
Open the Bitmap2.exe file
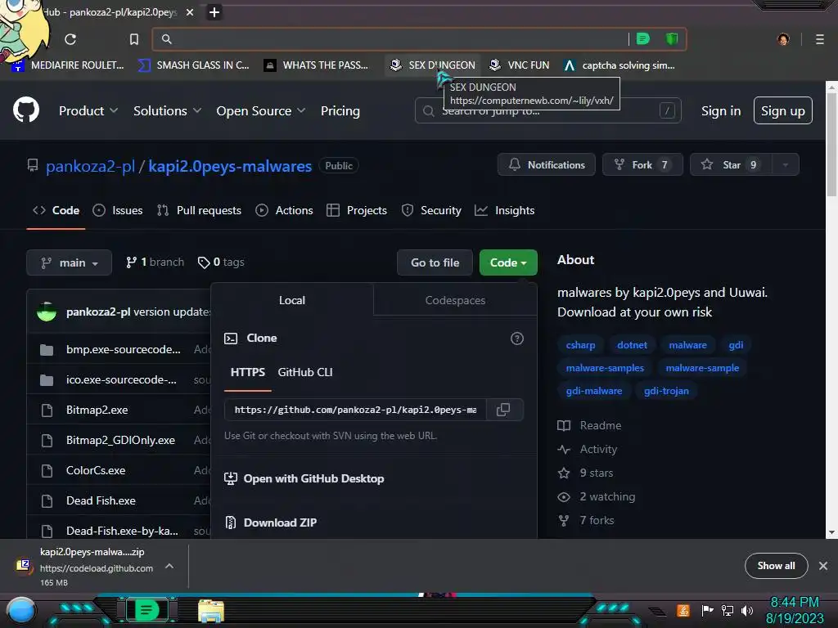pyautogui.click(x=97, y=410)
